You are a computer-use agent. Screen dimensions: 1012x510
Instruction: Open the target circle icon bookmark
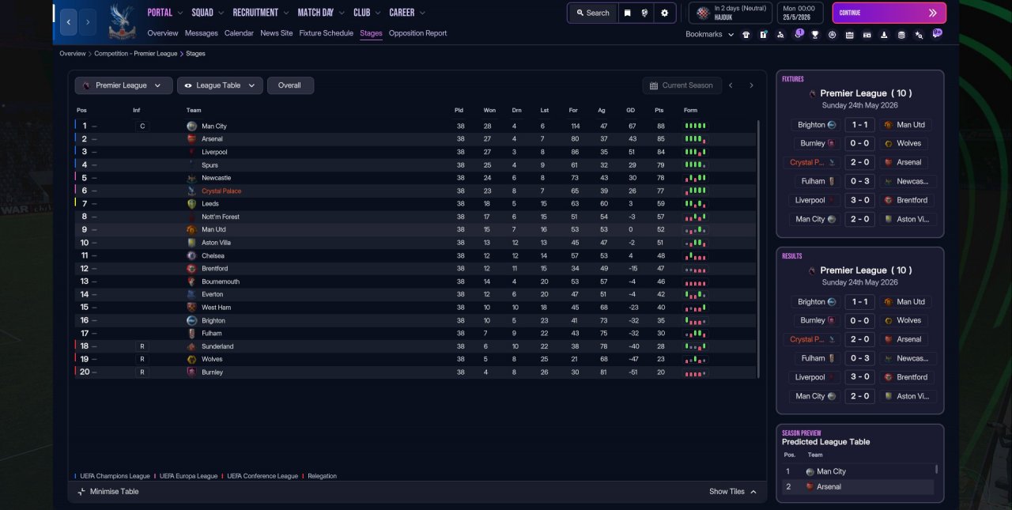point(832,35)
